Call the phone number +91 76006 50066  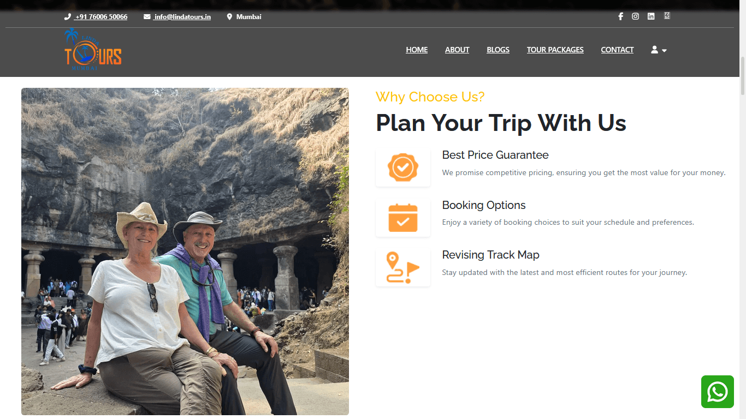[x=102, y=17]
